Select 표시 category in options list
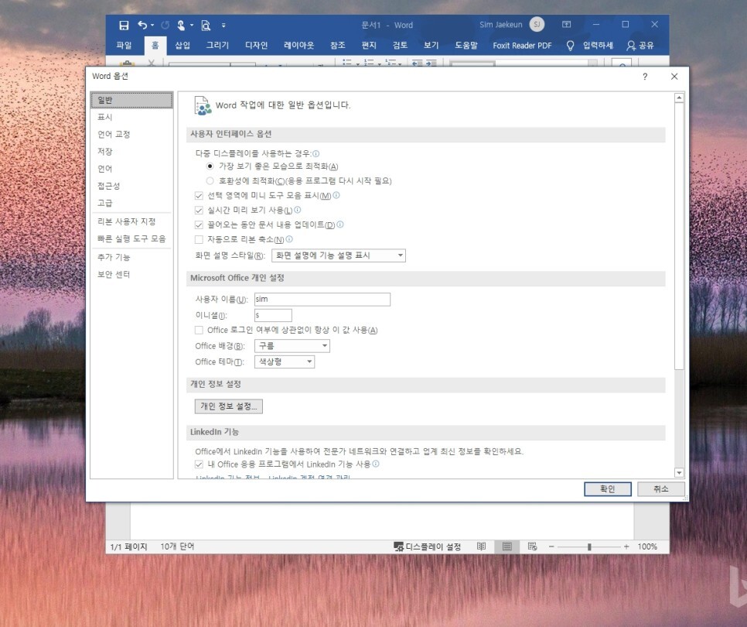Screen dimensions: 747x627 point(131,118)
